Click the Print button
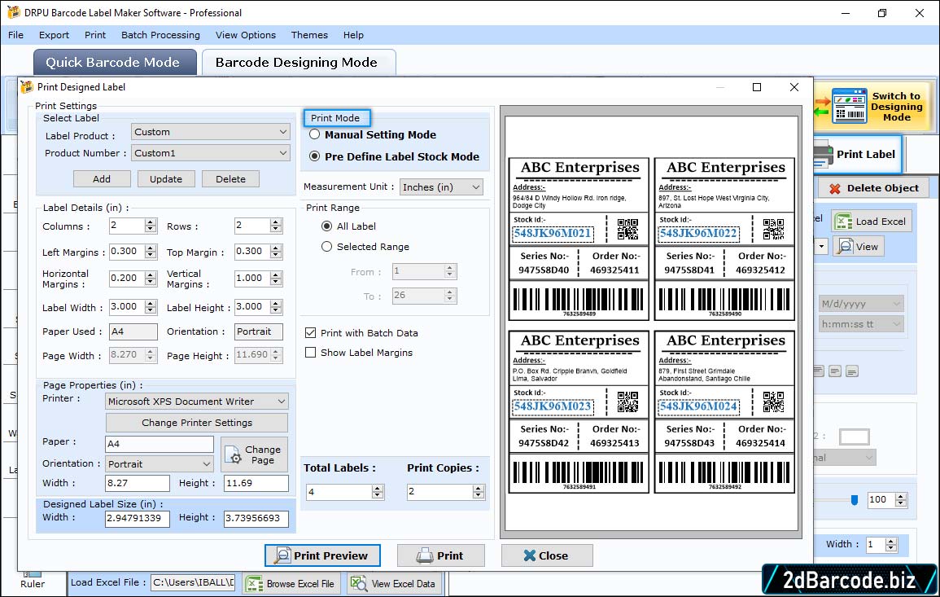The width and height of the screenshot is (940, 597). click(x=440, y=555)
